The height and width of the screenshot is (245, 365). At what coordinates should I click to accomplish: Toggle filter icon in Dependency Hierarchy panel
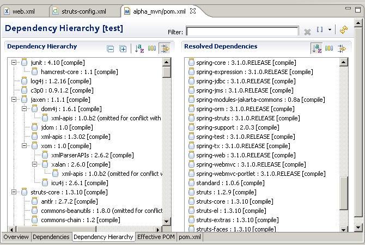164,49
